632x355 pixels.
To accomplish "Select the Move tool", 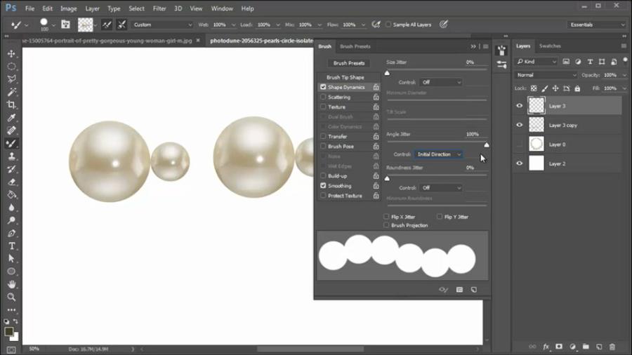I will 11,53.
